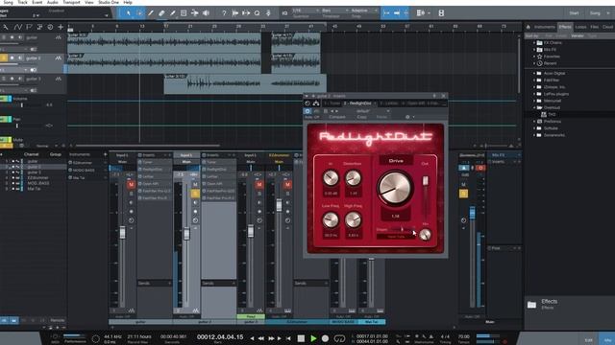This screenshot has height=345, width=615.
Task: Expand the Softube vendor folder
Action: pyautogui.click(x=534, y=128)
